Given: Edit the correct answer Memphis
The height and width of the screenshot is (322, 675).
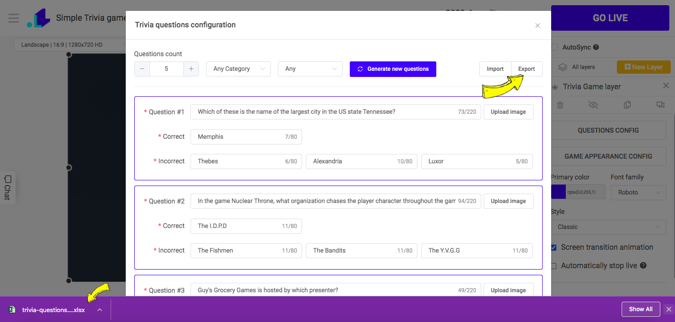Looking at the screenshot, I should tap(246, 137).
